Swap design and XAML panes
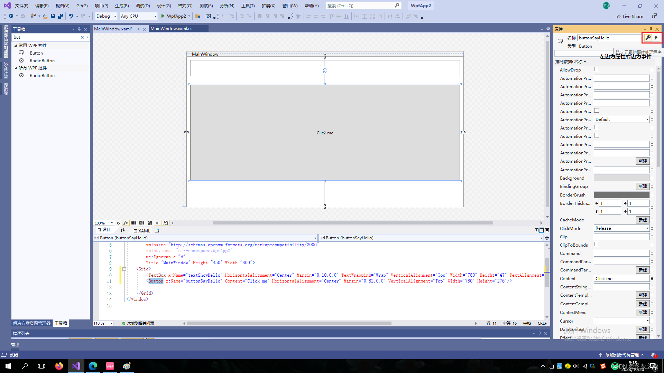The height and width of the screenshot is (373, 664). pyautogui.click(x=122, y=230)
